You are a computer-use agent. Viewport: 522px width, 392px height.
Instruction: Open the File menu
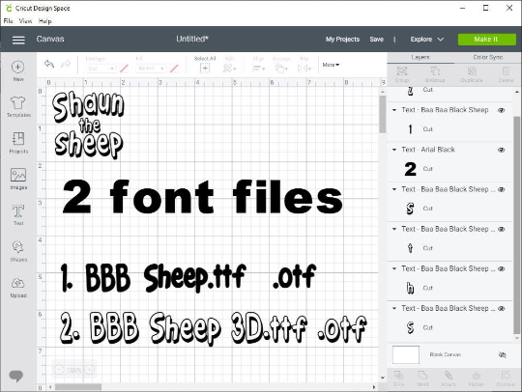(x=9, y=21)
